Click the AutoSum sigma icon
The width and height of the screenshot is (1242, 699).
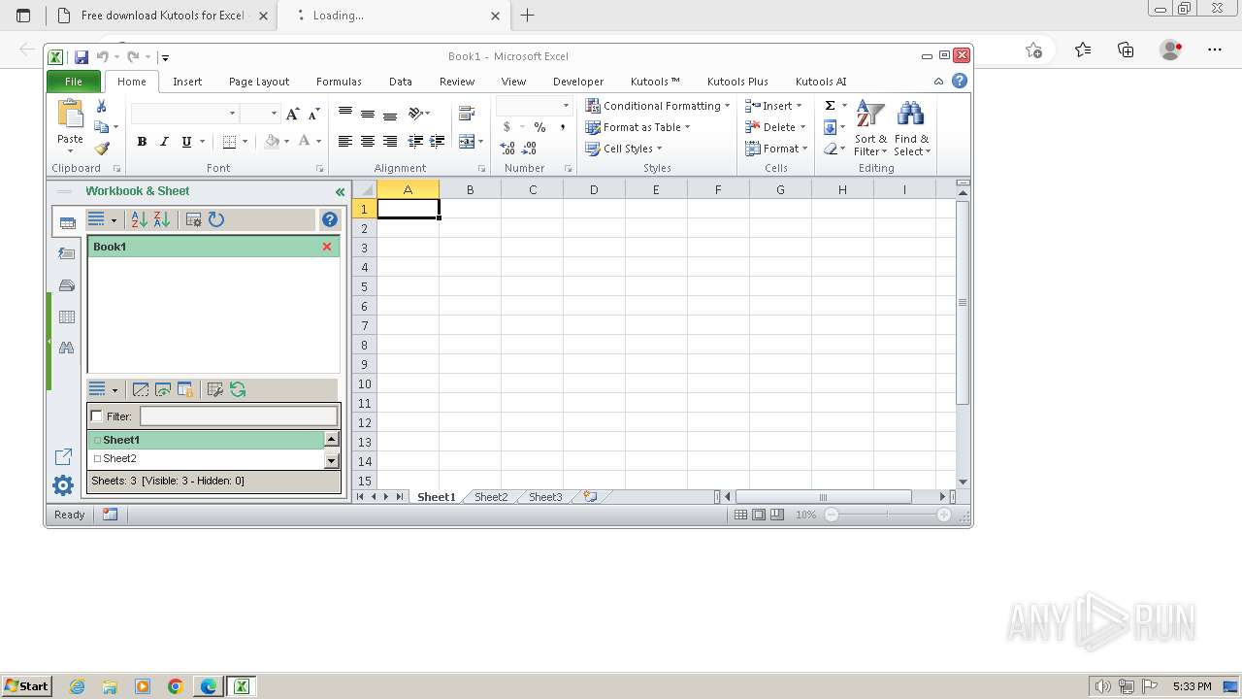point(830,106)
